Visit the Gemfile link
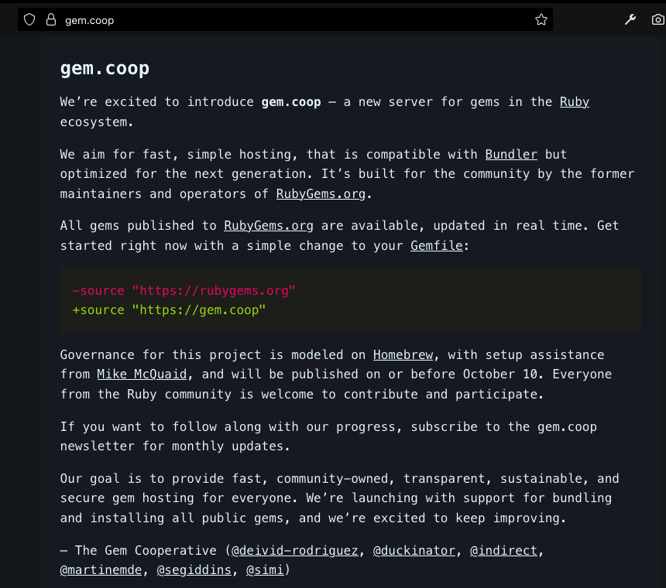The image size is (666, 588). point(437,246)
